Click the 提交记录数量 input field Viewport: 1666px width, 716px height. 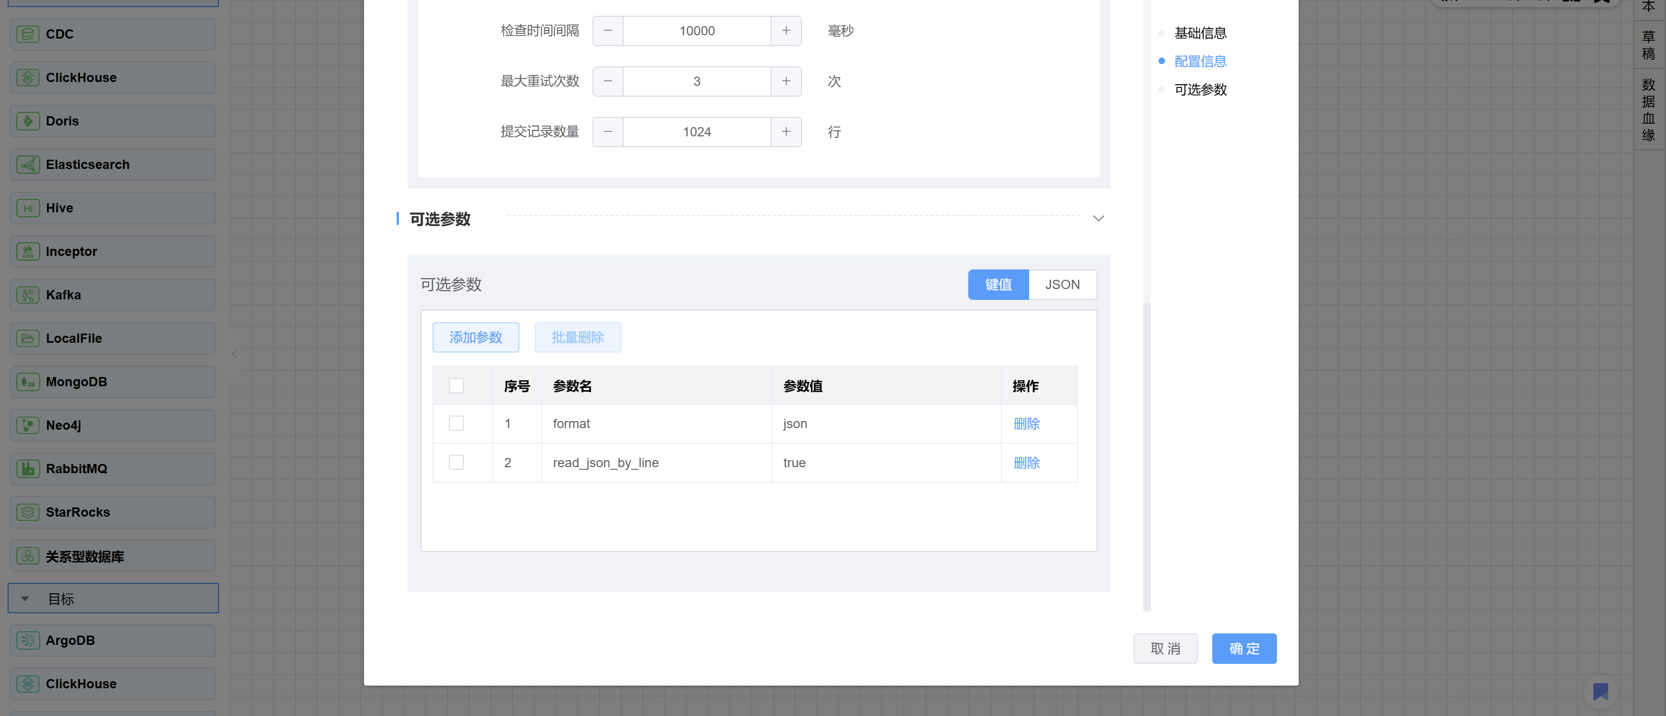tap(697, 132)
